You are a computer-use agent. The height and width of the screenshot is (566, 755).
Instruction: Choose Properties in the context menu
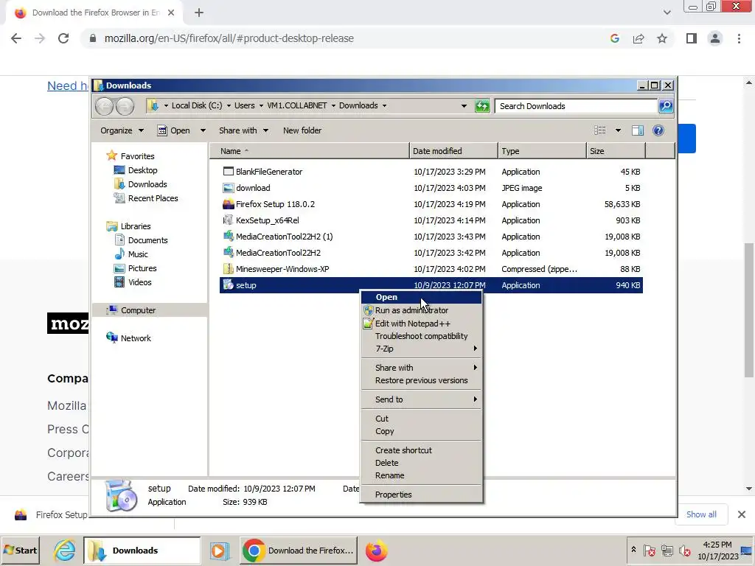421,495
